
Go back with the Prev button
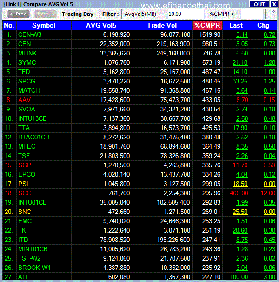click(18, 14)
